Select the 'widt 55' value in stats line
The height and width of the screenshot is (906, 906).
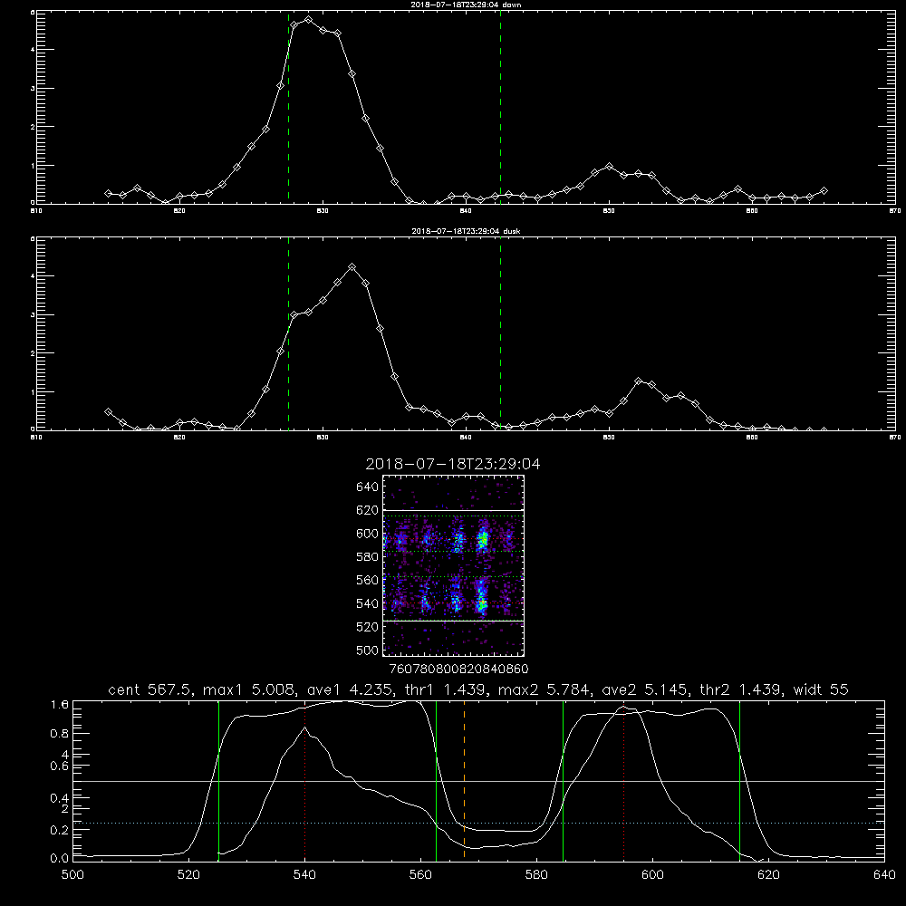(x=821, y=689)
